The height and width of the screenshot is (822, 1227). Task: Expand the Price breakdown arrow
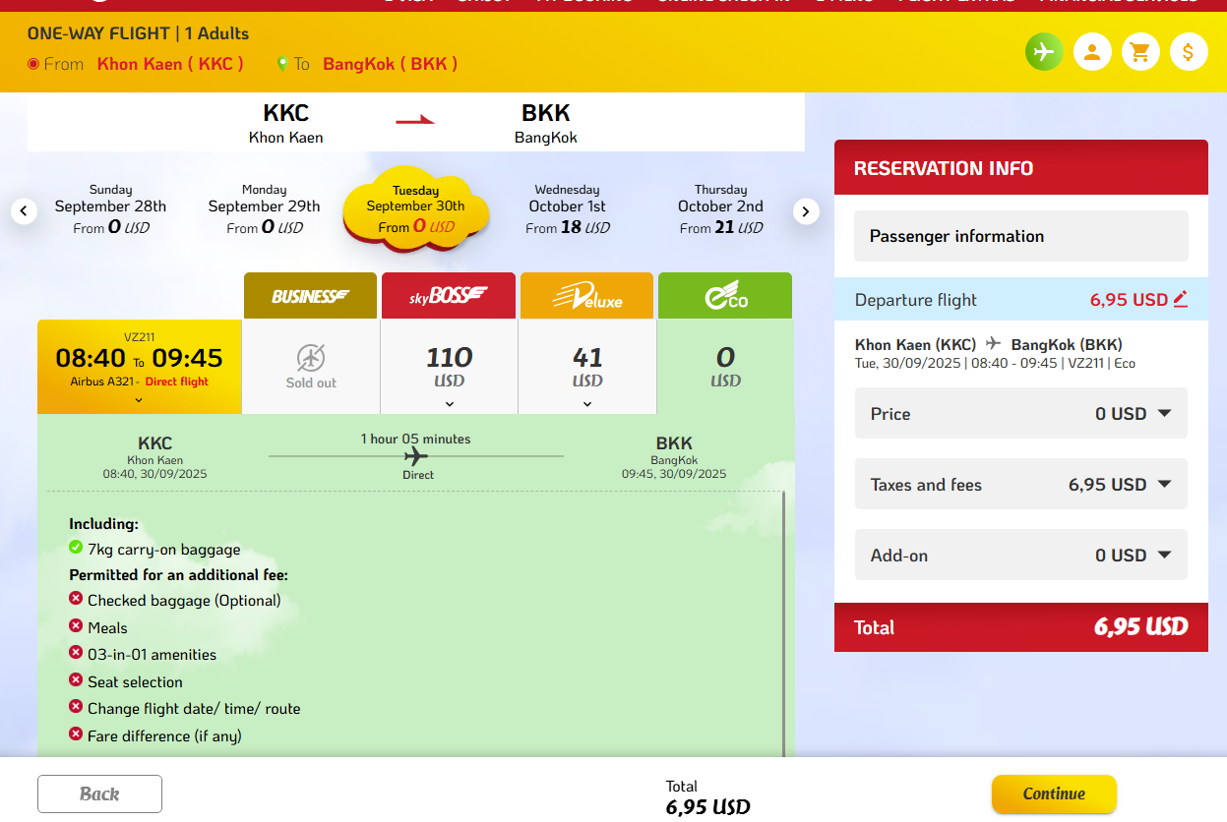pos(1165,414)
